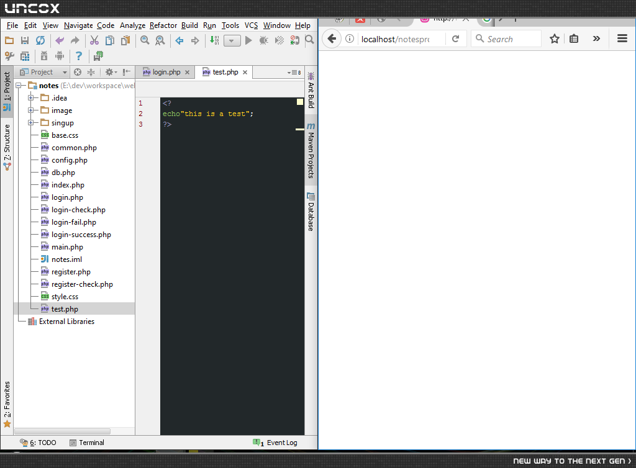This screenshot has width=636, height=468.
Task: Toggle the Ant Build tool window
Action: 311,90
